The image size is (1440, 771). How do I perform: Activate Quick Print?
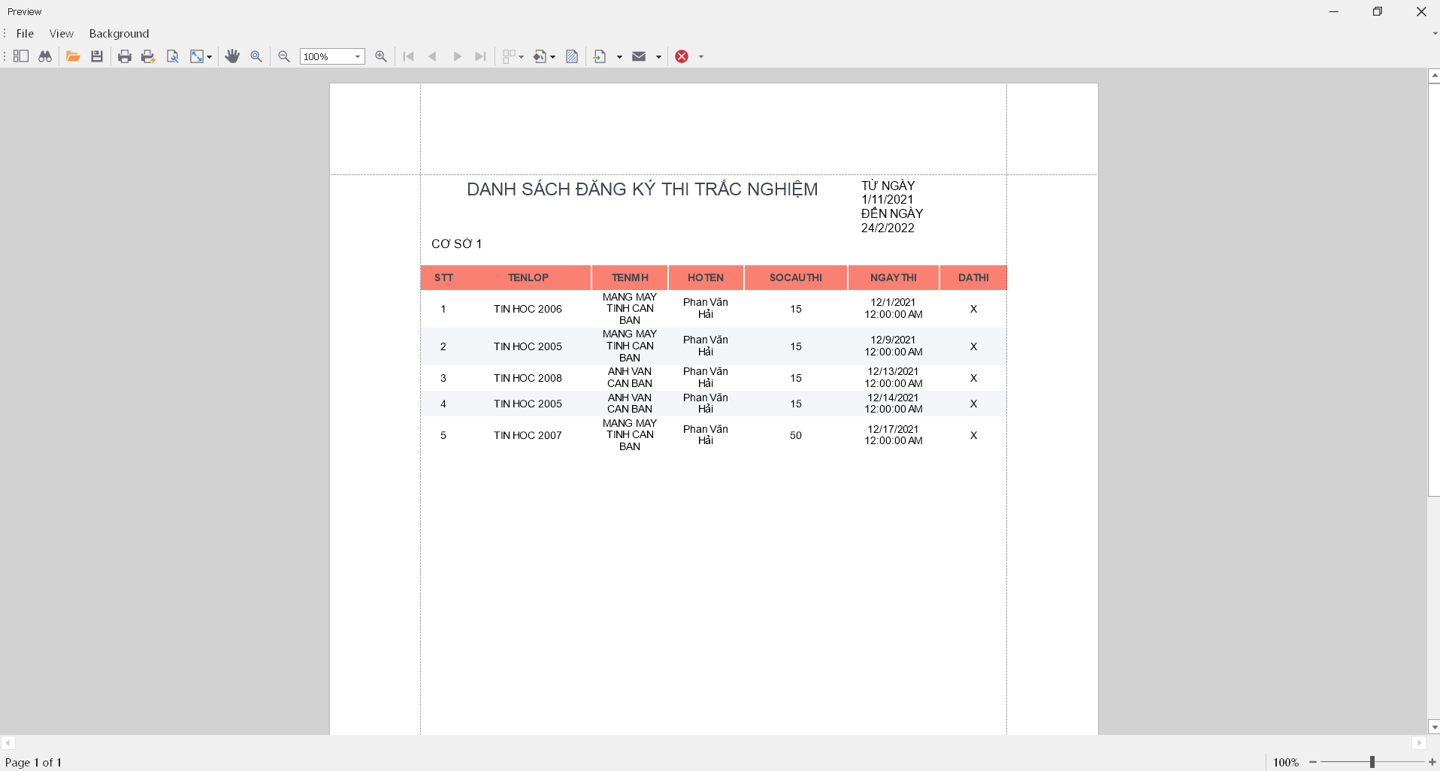(148, 56)
